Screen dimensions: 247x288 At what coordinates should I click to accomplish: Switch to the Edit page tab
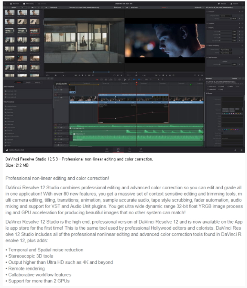tap(118, 150)
